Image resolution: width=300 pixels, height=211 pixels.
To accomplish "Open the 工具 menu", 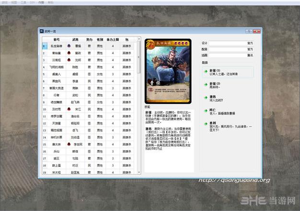I will tap(30, 2).
